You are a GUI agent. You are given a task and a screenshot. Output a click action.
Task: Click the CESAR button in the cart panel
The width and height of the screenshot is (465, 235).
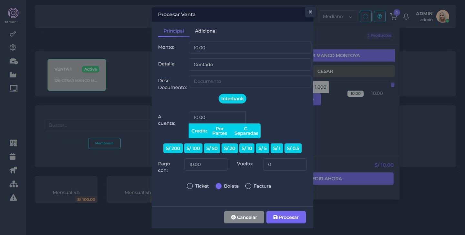[354, 71]
